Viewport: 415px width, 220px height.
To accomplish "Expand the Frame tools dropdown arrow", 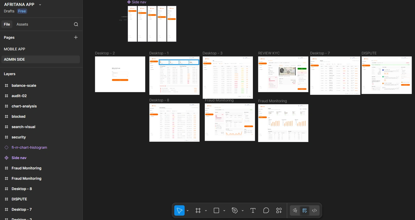I will point(206,211).
